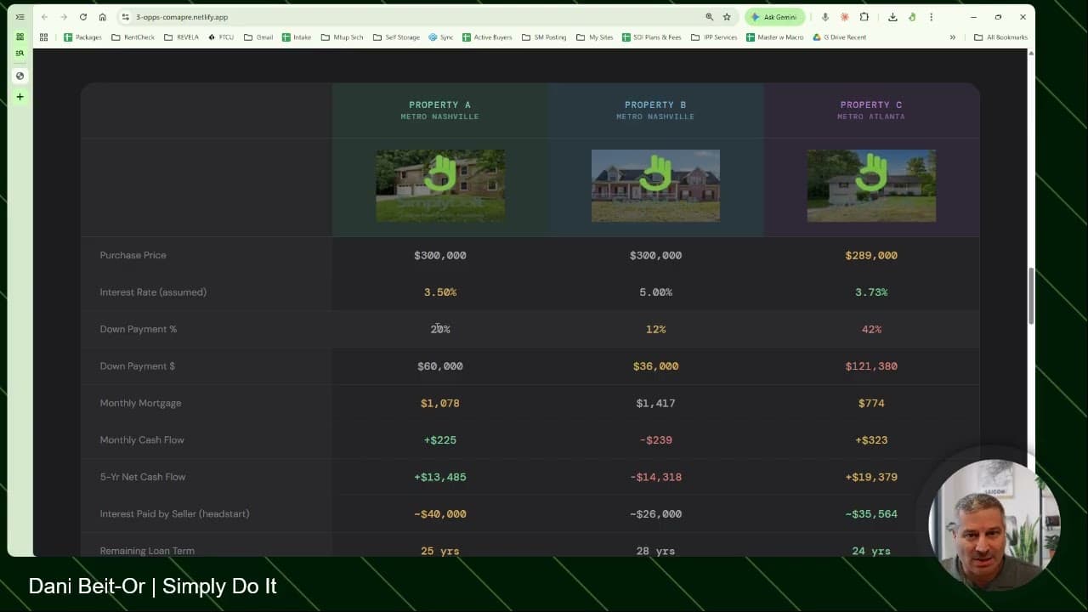Image resolution: width=1088 pixels, height=612 pixels.
Task: Select the 3.50% interest rate value
Action: (440, 292)
